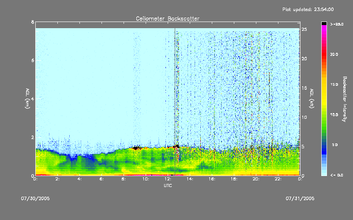
Task: Click the "10" tick on the kft axis
Action: 304,117
